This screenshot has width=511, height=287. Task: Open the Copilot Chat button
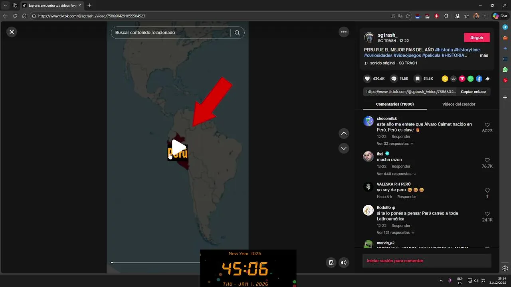pos(500,16)
